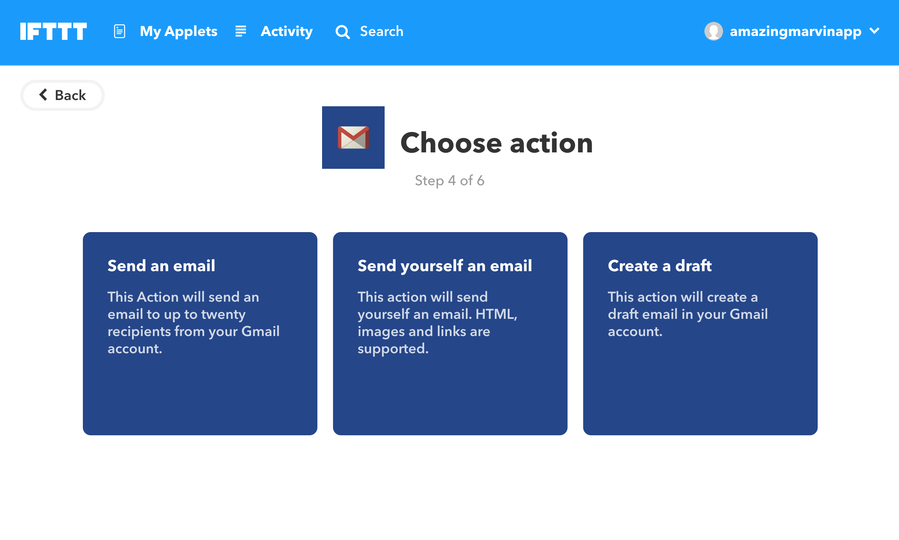Open the My Applets page
The image size is (899, 540).
(x=178, y=31)
